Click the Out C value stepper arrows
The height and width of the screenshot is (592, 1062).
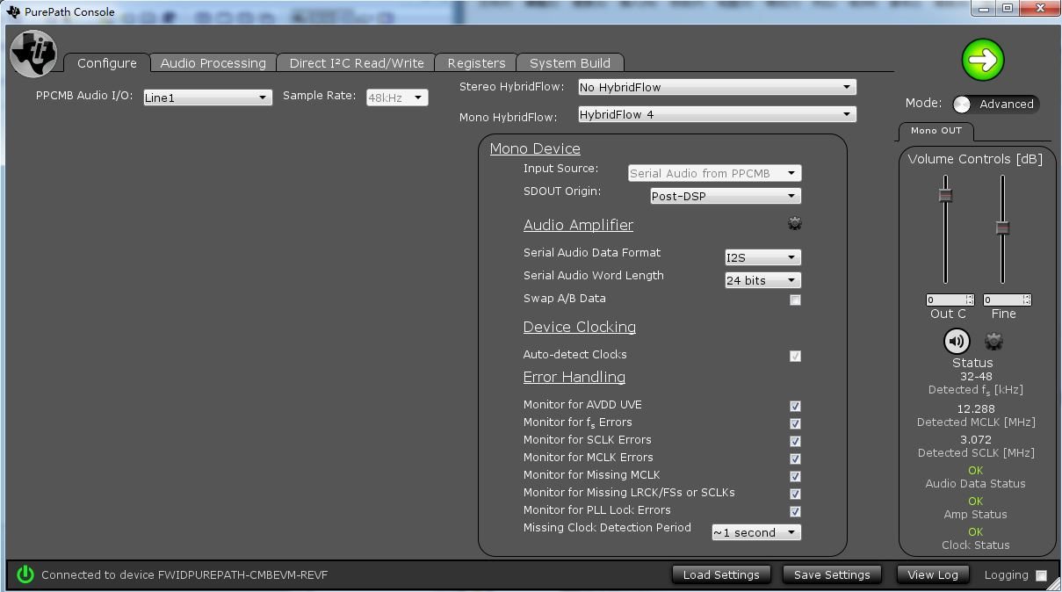(x=970, y=300)
